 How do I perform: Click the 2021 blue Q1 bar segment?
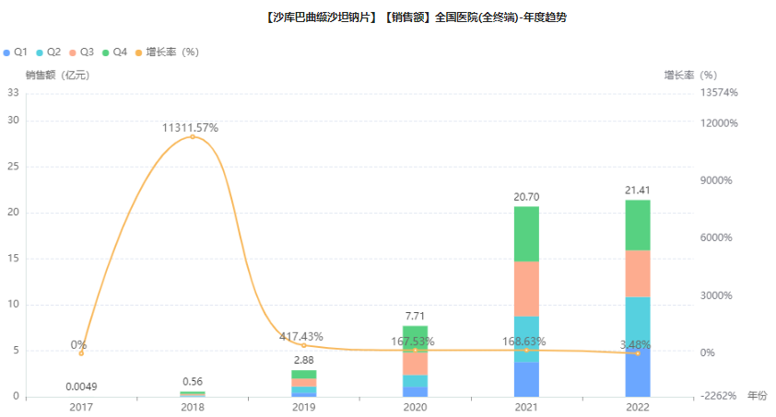(x=526, y=379)
